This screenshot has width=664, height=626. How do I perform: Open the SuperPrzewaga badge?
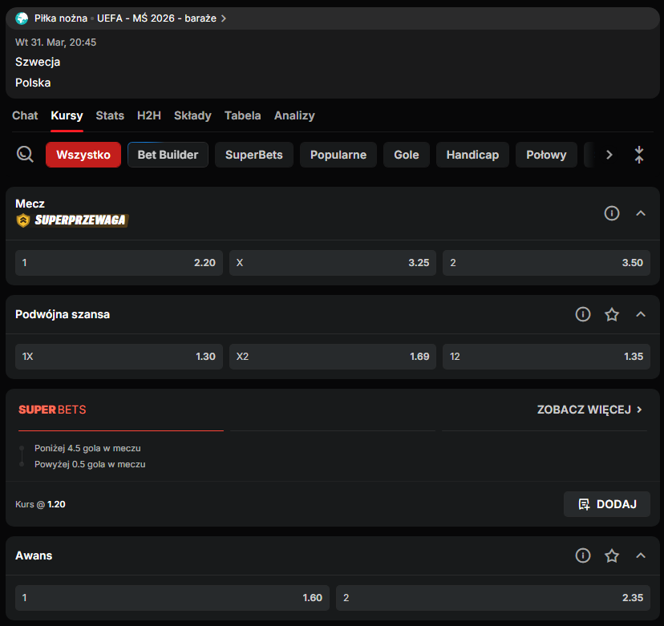[72, 220]
